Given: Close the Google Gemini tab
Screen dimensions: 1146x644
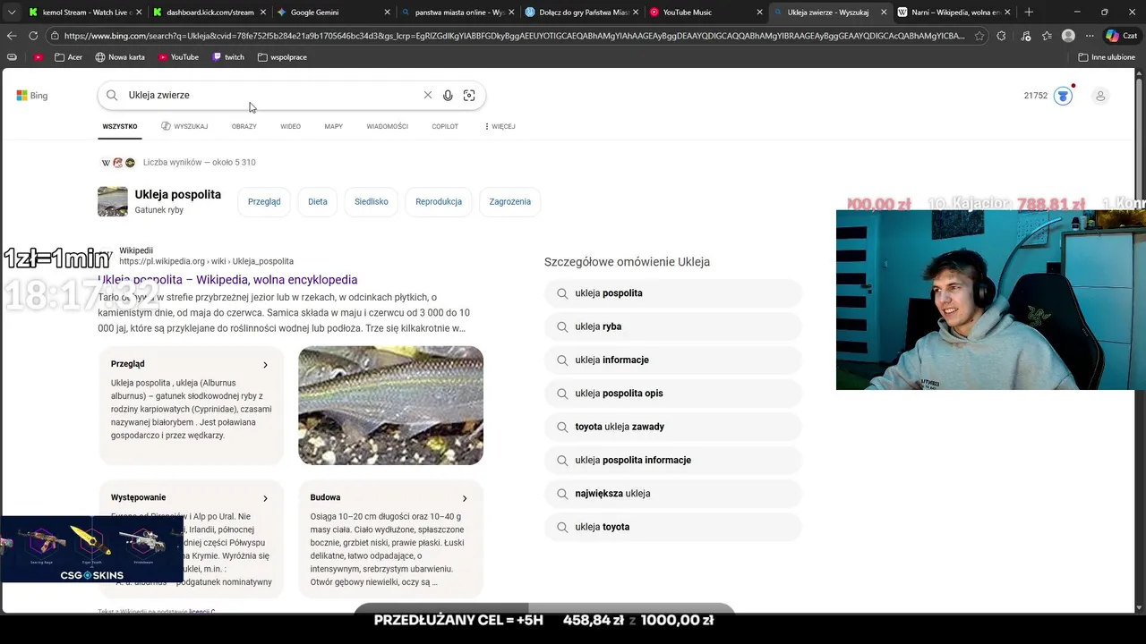Looking at the screenshot, I should (387, 13).
